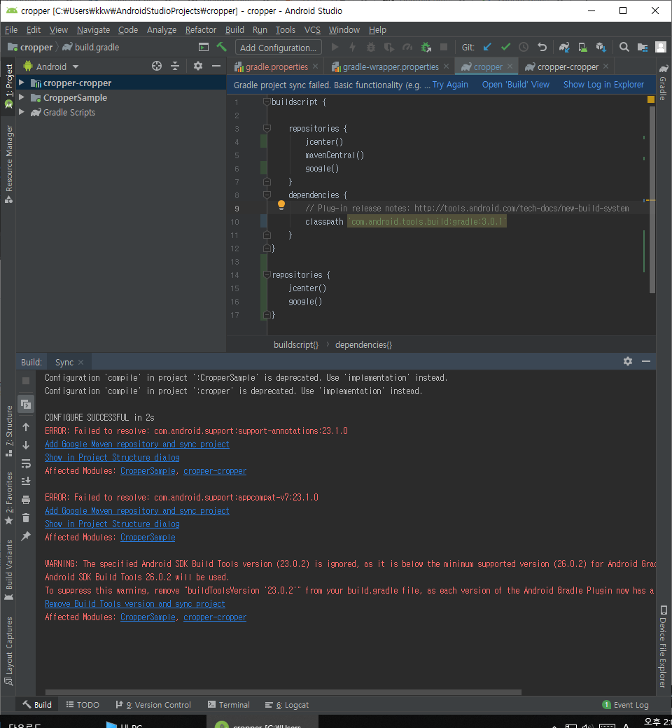Click Remove Build Tools version and sync
Screen dimensions: 672x728
[134, 603]
